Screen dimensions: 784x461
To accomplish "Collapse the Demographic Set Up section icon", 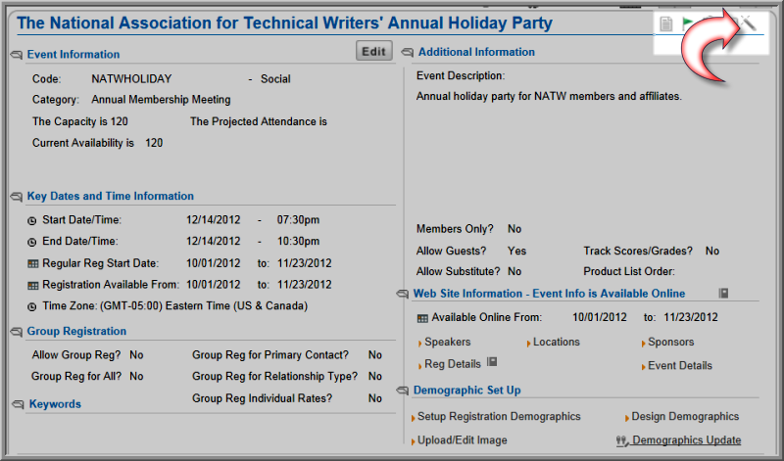I will (403, 391).
